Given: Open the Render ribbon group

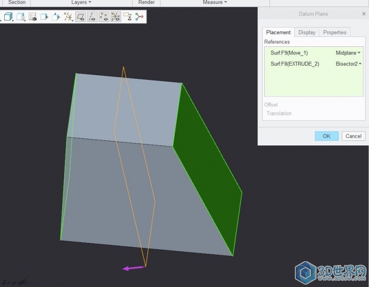Looking at the screenshot, I should click(x=146, y=2).
